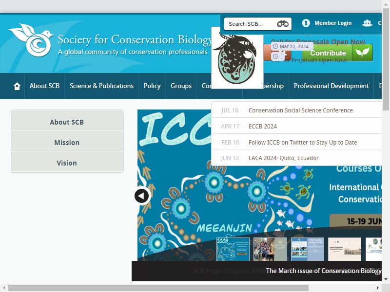
Task: Select the beige landscape slide thumbnail
Action: [345, 249]
